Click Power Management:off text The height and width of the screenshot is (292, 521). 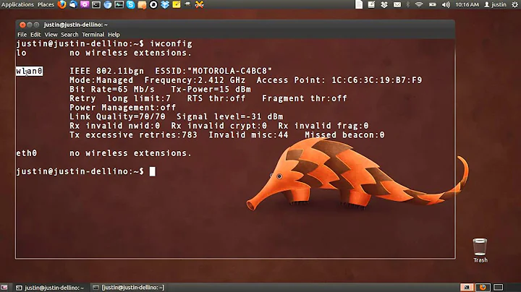point(122,108)
